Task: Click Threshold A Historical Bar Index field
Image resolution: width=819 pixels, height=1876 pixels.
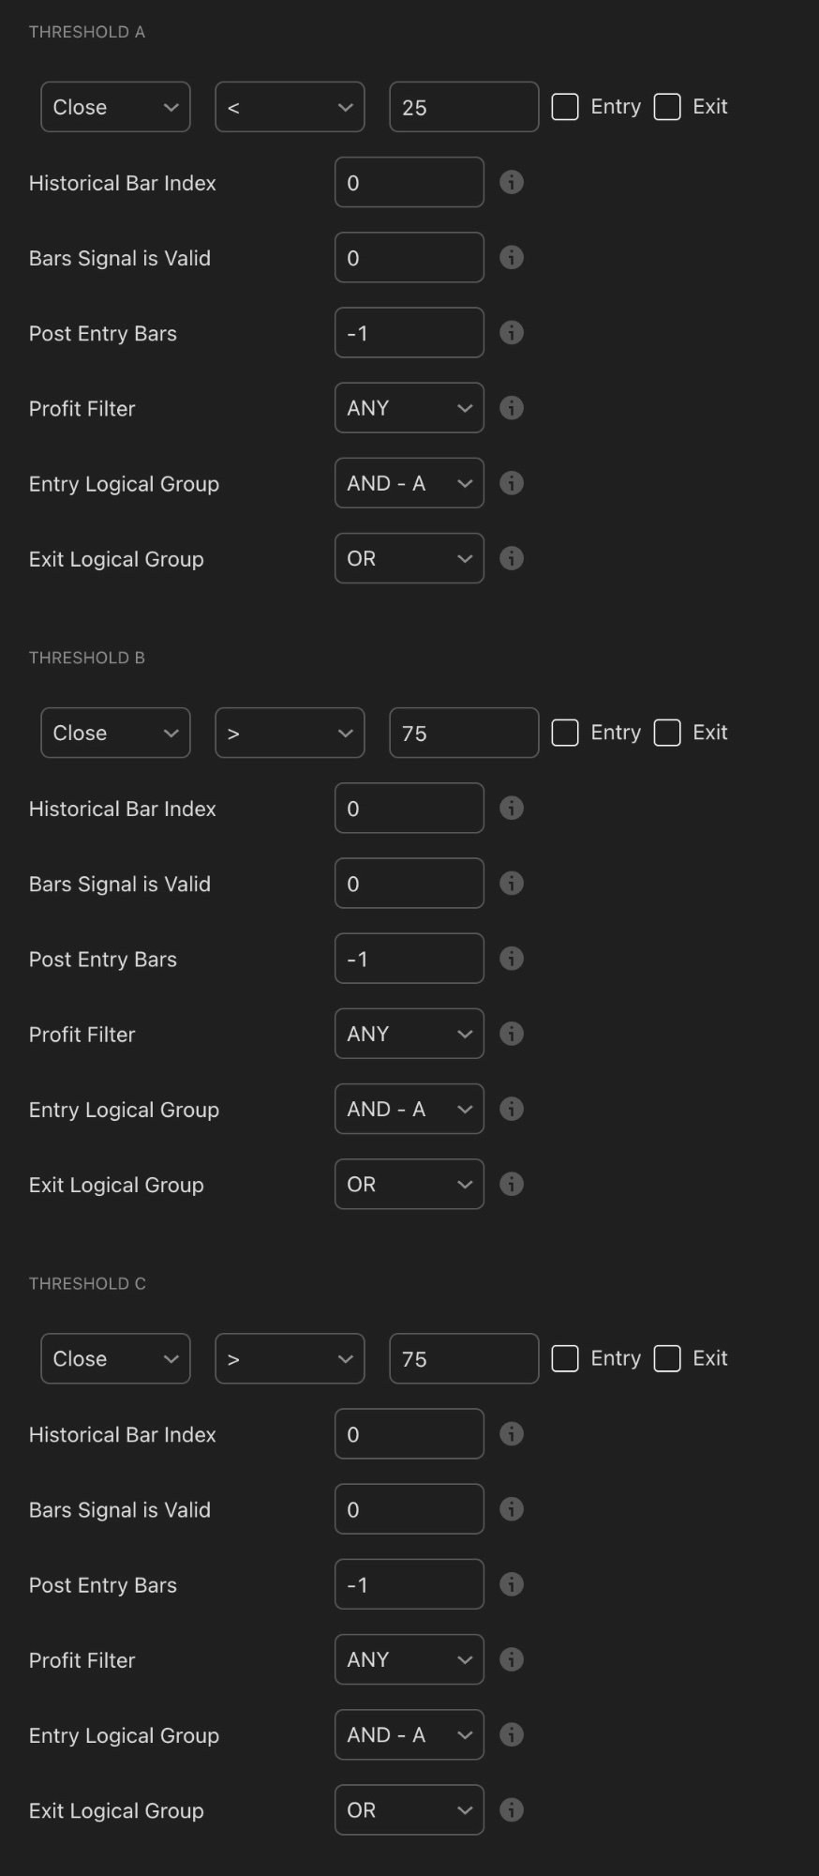Action: click(409, 182)
